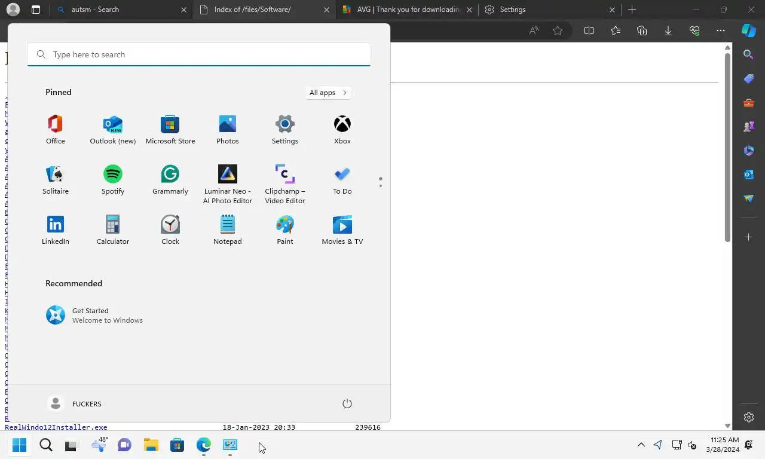Viewport: 765px width, 459px height.
Task: Open Solitaire from pinned apps
Action: 56,180
